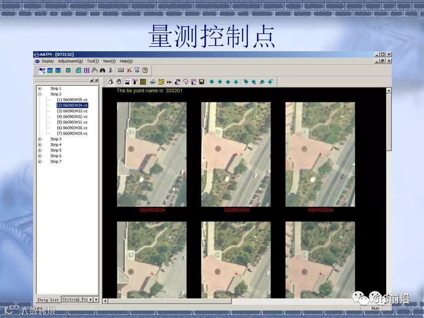
Task: Click the teal up arrow navigation icon
Action: click(x=228, y=82)
